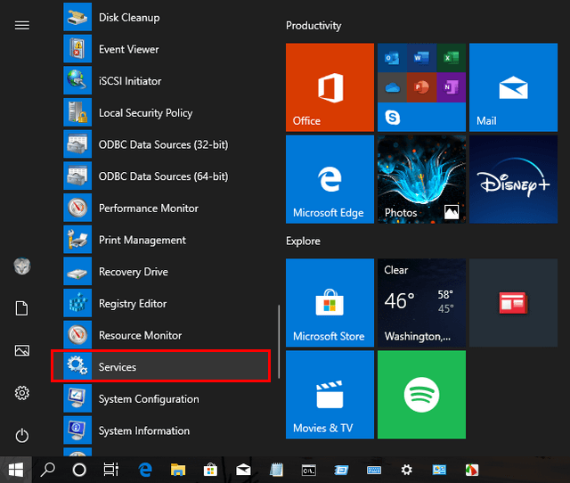Open the Disney+ tile

click(513, 179)
